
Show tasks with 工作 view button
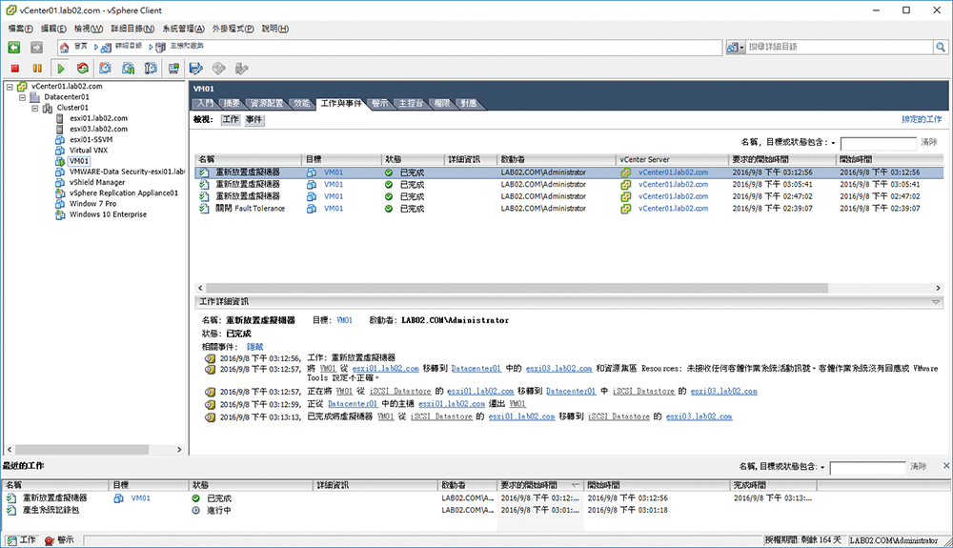(231, 120)
